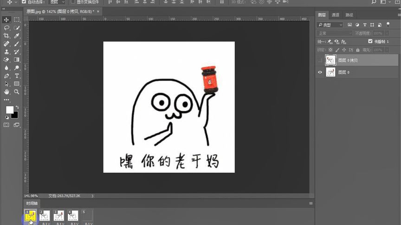Screen dimensions: 401x225
Task: Select the Layers (图层) panel tab
Action: [322, 15]
